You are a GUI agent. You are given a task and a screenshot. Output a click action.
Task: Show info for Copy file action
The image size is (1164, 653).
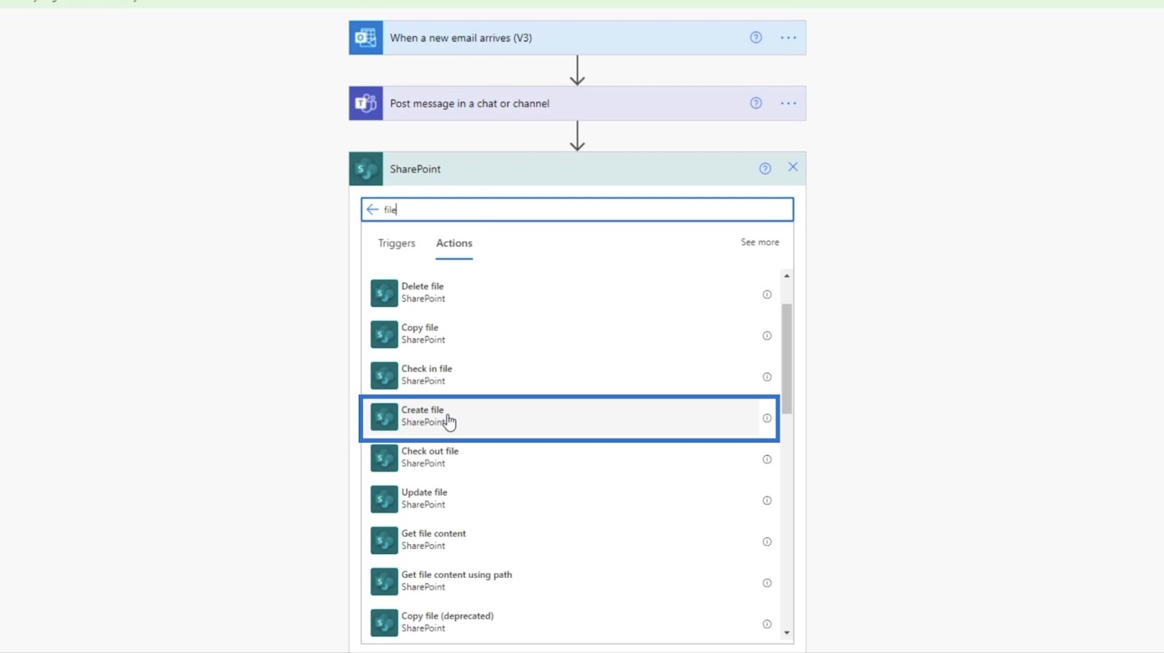coord(767,336)
